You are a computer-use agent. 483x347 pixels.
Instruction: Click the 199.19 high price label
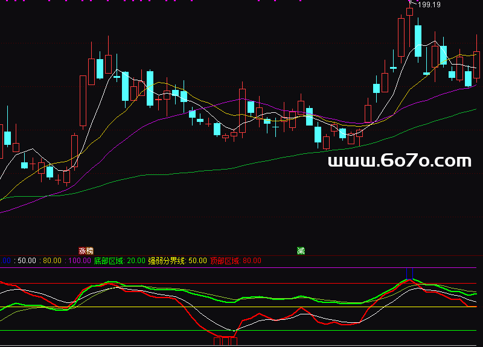429,5
